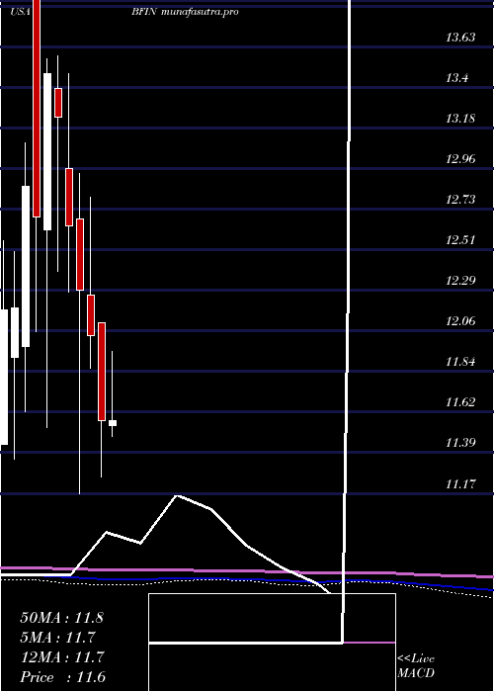This screenshot has width=494, height=692.
Task: Click the '12MA : 11.7' readout
Action: pyautogui.click(x=62, y=657)
